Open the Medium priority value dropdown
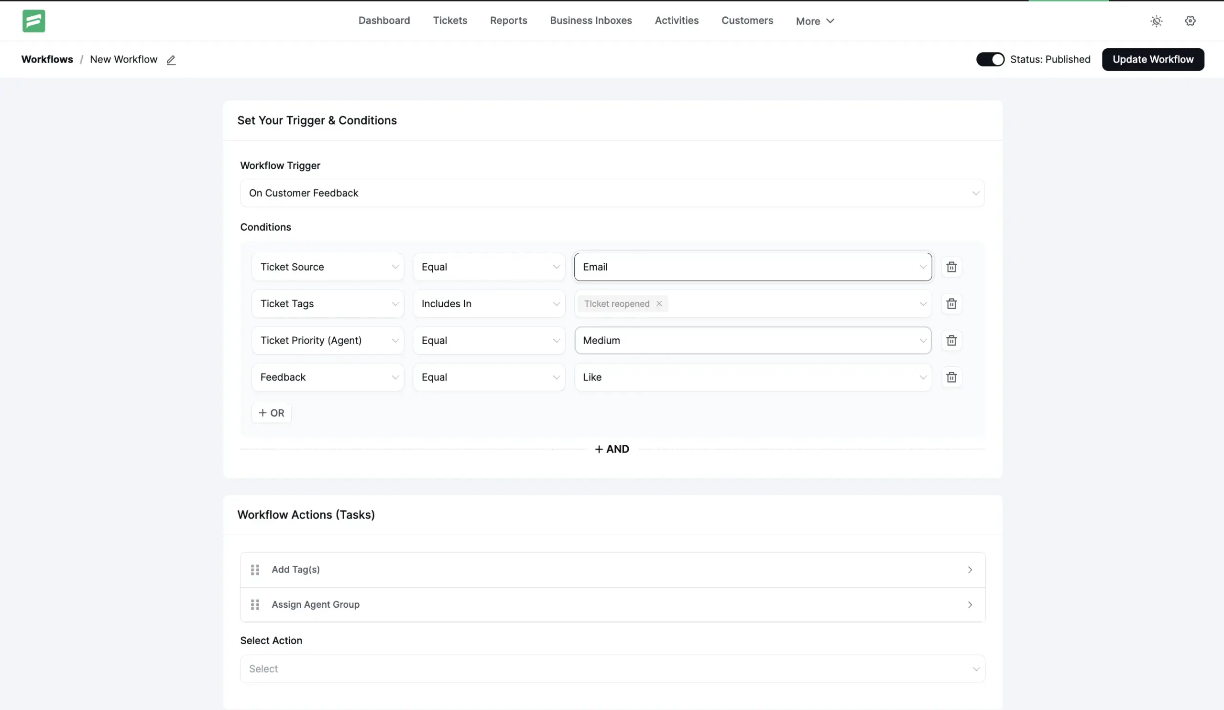This screenshot has width=1224, height=710. tap(753, 341)
